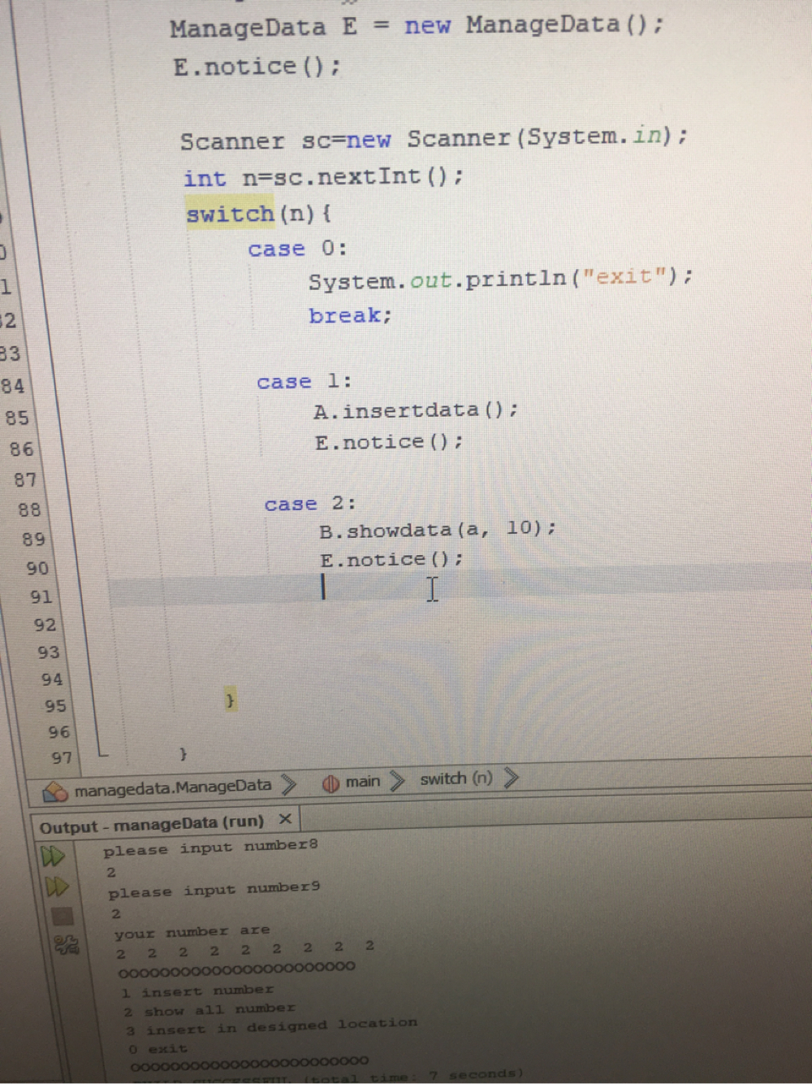Click the yellow Re-run with debugger icon
This screenshot has height=1084, width=812.
point(57,887)
